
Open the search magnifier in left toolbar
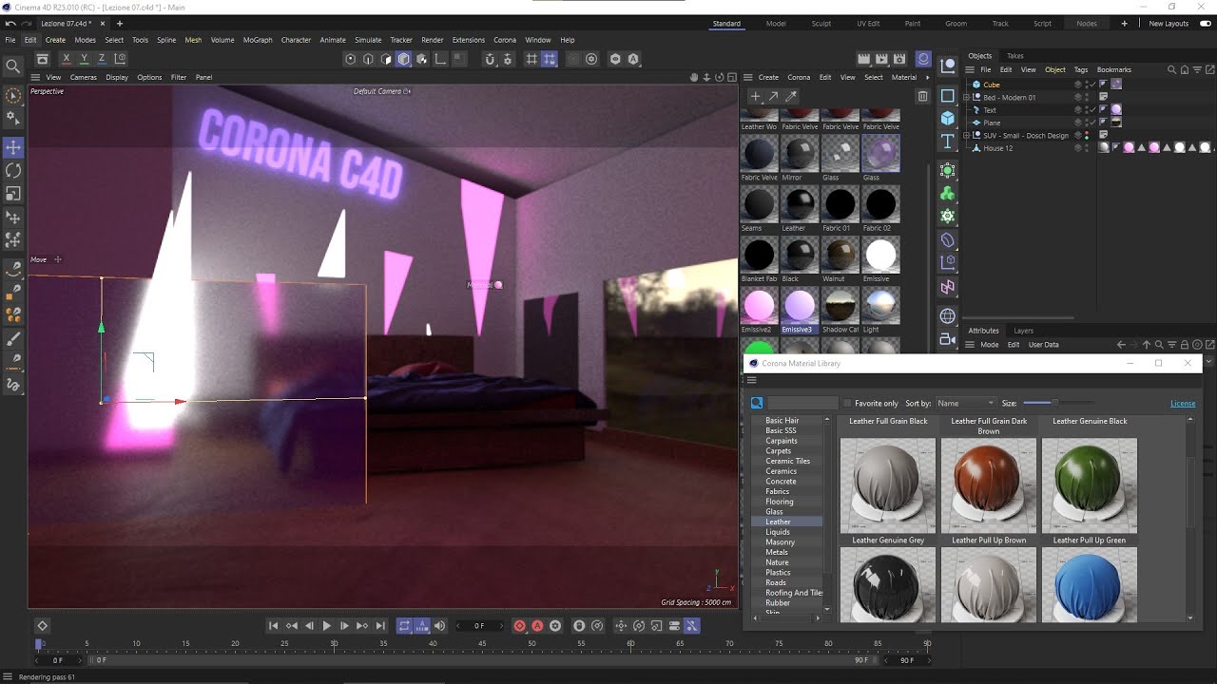click(x=13, y=66)
